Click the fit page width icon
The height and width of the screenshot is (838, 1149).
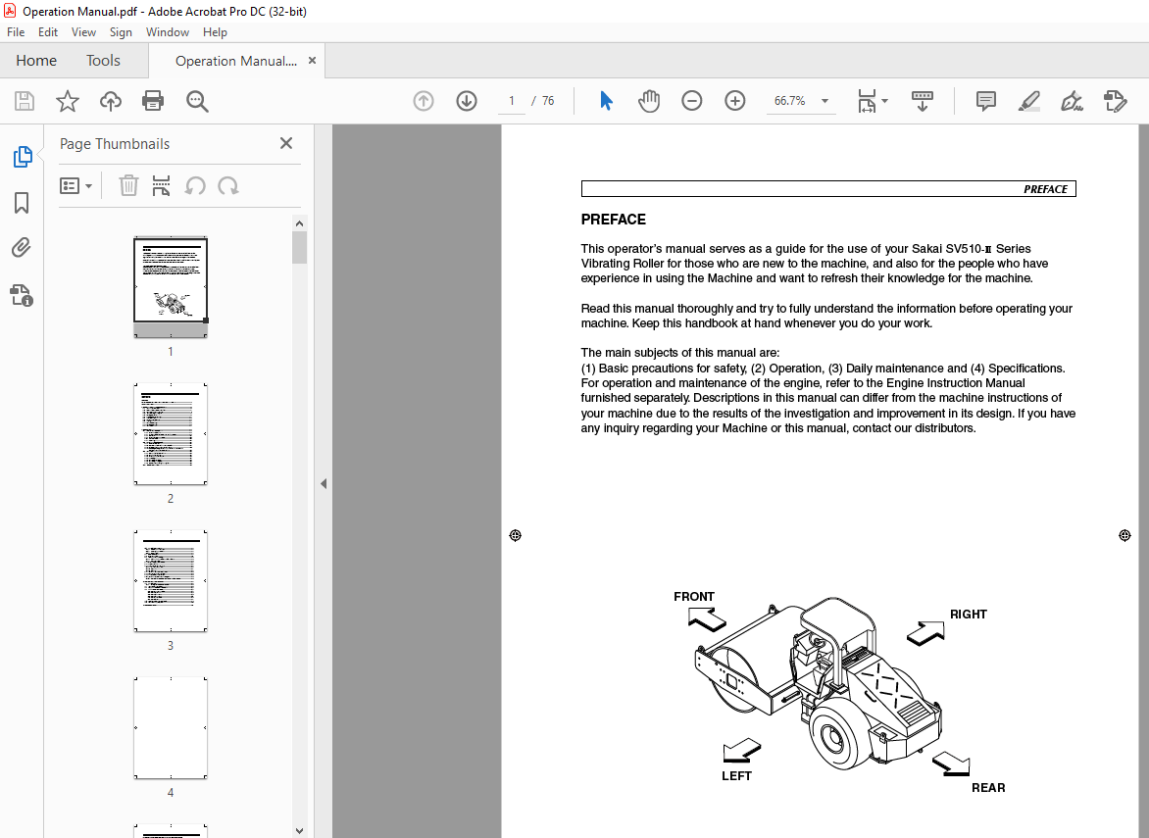[x=867, y=101]
